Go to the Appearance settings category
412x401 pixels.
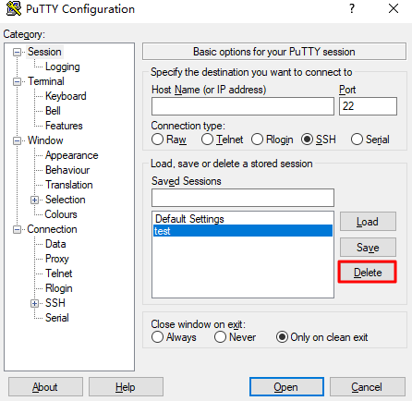click(72, 155)
